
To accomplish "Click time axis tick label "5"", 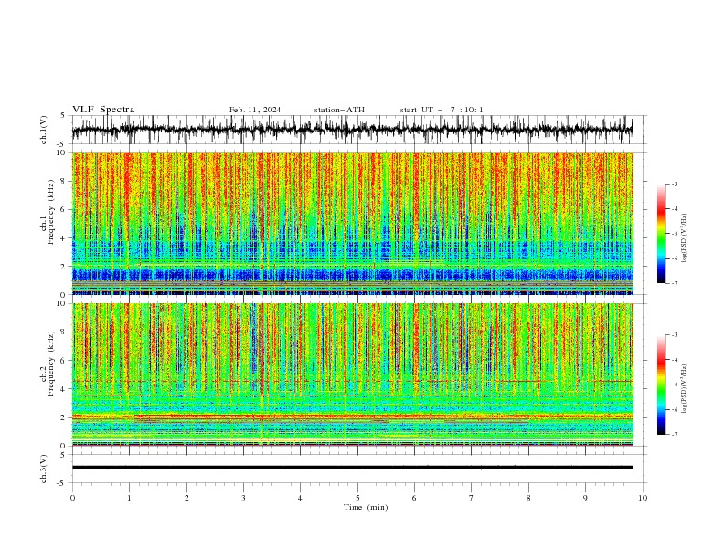I will click(357, 498).
